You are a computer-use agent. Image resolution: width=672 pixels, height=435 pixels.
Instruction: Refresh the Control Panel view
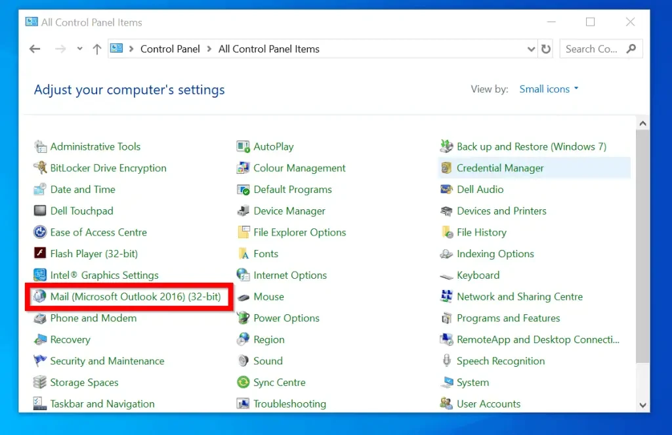[x=546, y=49]
